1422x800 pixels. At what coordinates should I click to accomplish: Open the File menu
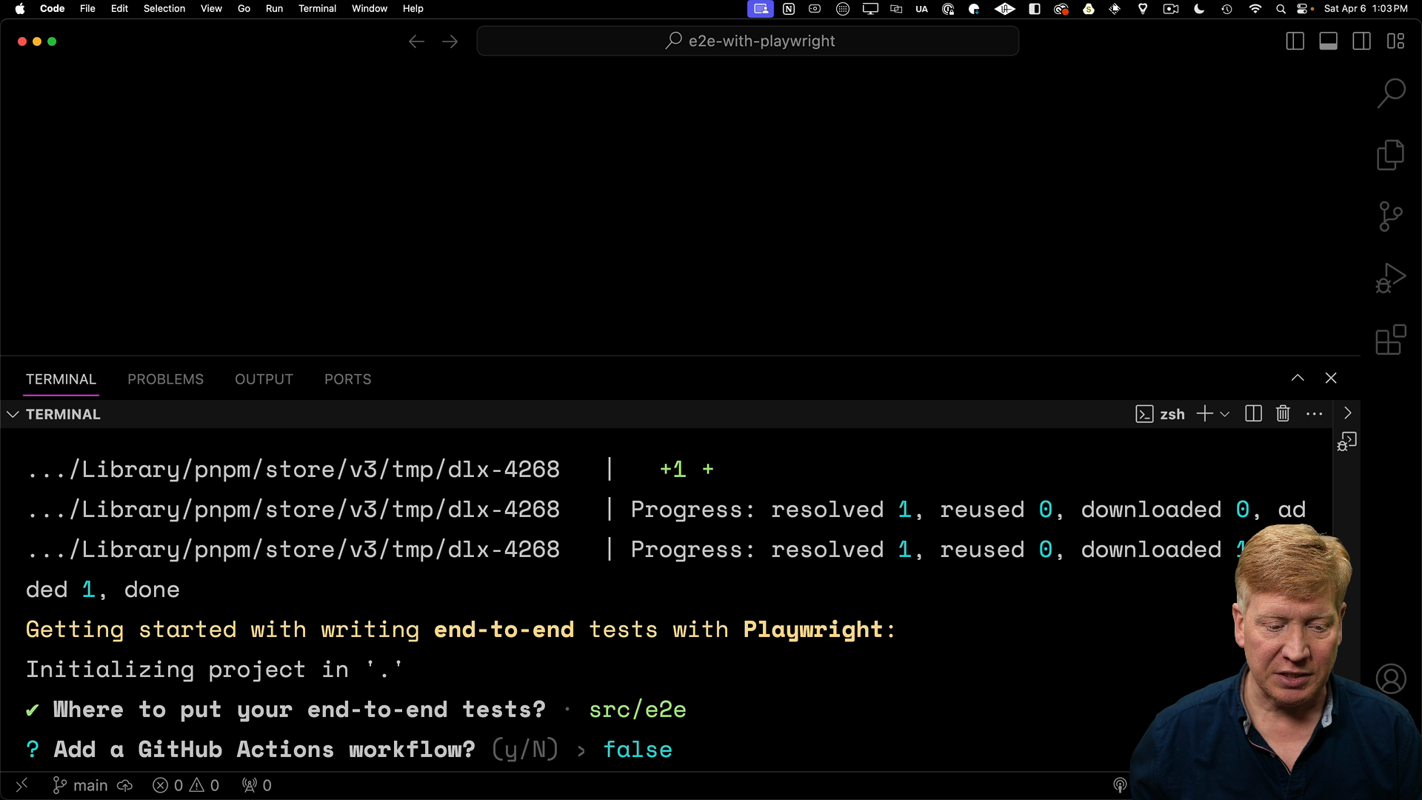click(87, 9)
